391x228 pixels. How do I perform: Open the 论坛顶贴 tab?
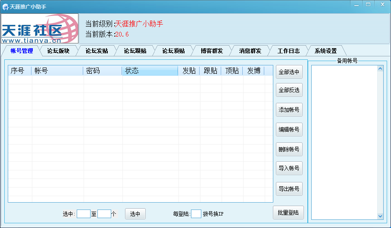(174, 51)
